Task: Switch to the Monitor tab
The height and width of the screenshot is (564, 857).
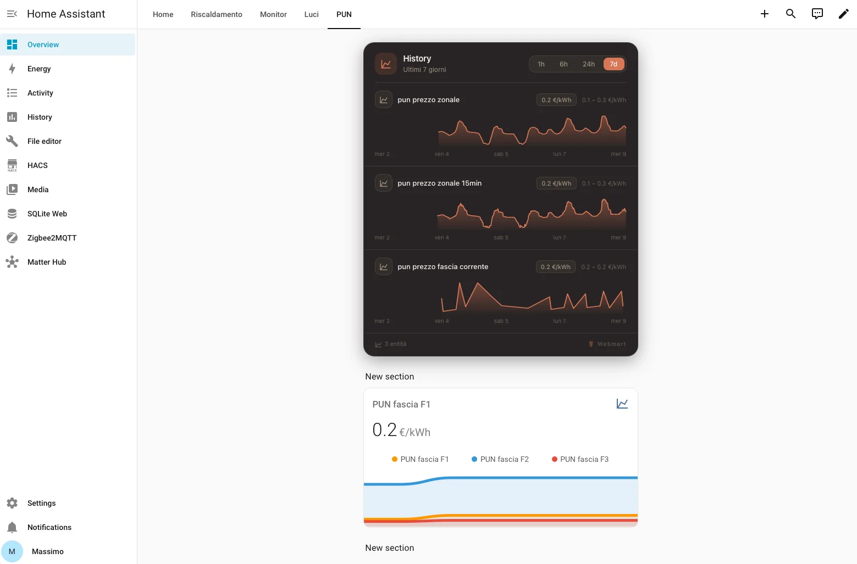Action: pyautogui.click(x=273, y=14)
